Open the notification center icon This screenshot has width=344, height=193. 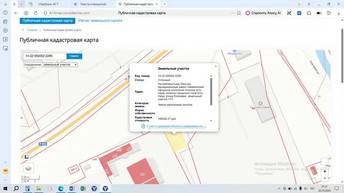pyautogui.click(x=336, y=189)
